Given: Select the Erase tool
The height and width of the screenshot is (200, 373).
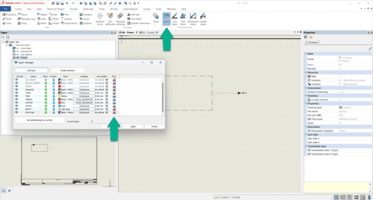Looking at the screenshot, I should point(7,23).
